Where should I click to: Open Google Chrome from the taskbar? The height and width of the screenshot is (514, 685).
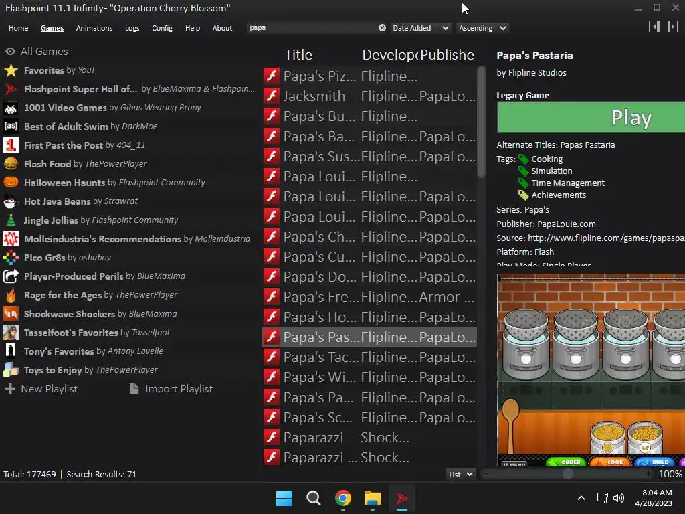tap(343, 498)
